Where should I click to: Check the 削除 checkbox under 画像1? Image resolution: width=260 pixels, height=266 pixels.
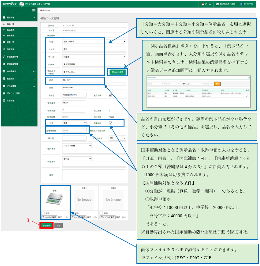[43, 213]
